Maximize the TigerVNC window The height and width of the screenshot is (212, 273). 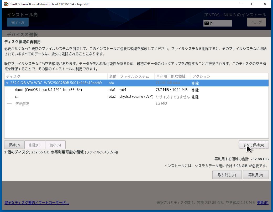253,4
